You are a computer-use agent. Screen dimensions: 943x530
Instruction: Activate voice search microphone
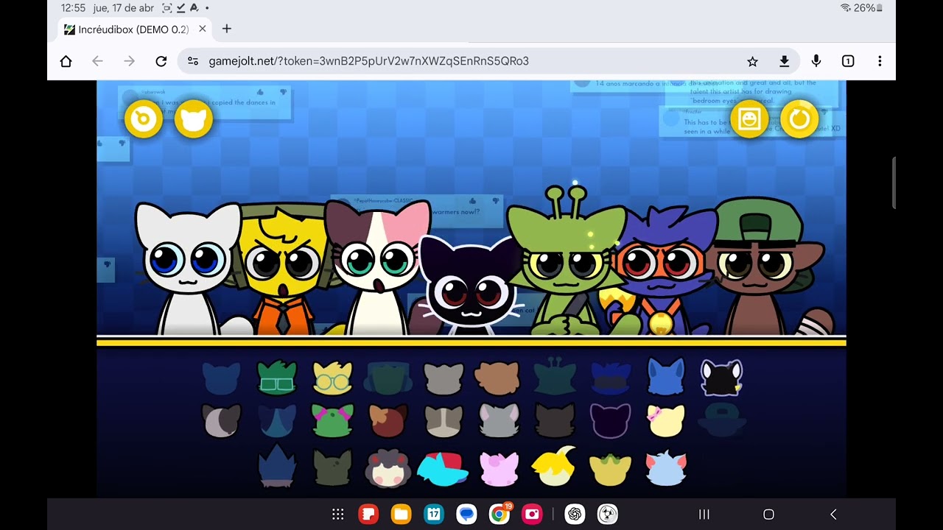816,61
